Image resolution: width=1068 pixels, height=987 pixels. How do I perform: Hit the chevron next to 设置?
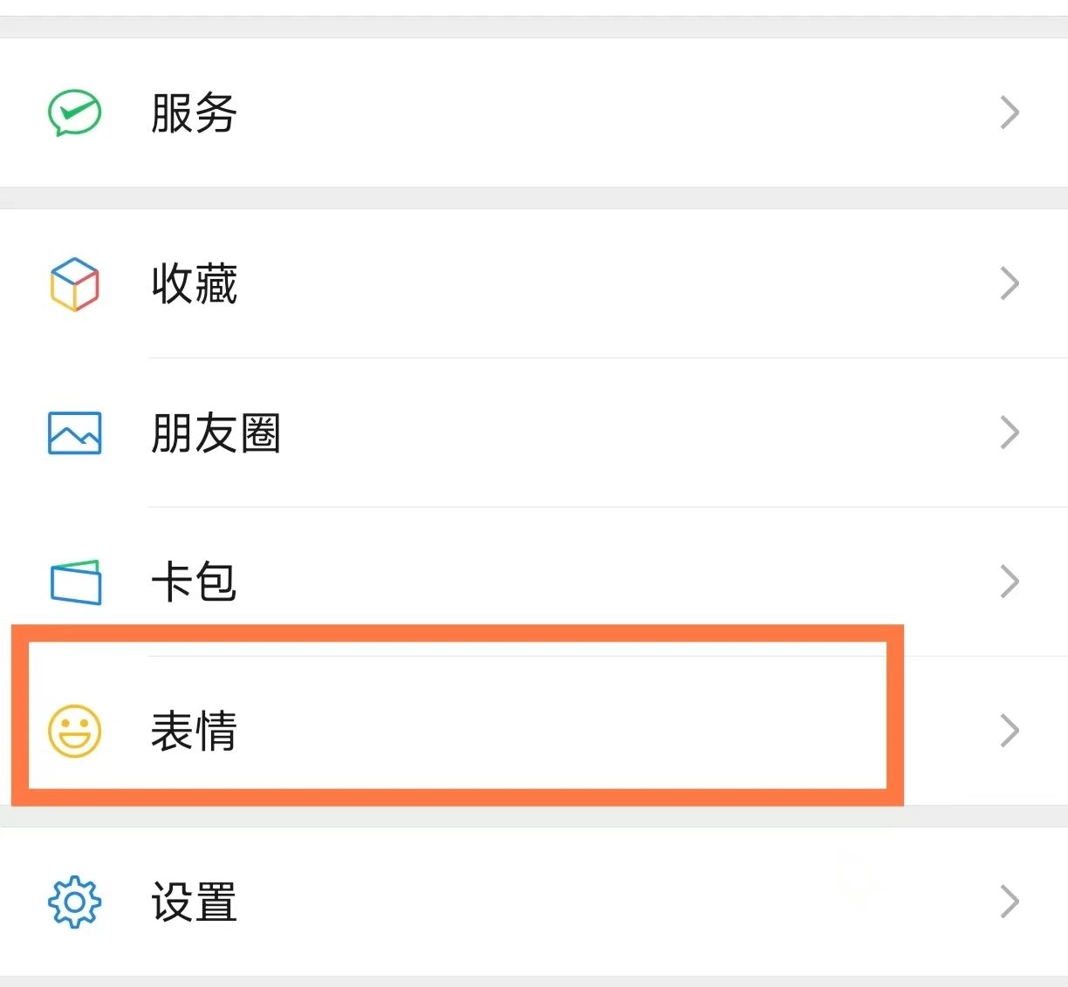(1010, 902)
